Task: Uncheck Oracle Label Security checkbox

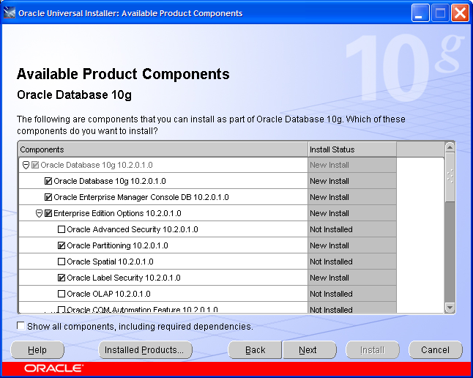Action: point(62,278)
